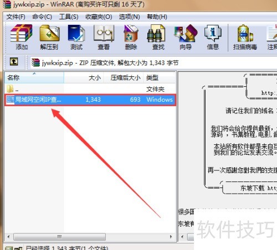Click the parent folder '..' icon
Screen dimensions: 277x250
click(10, 88)
